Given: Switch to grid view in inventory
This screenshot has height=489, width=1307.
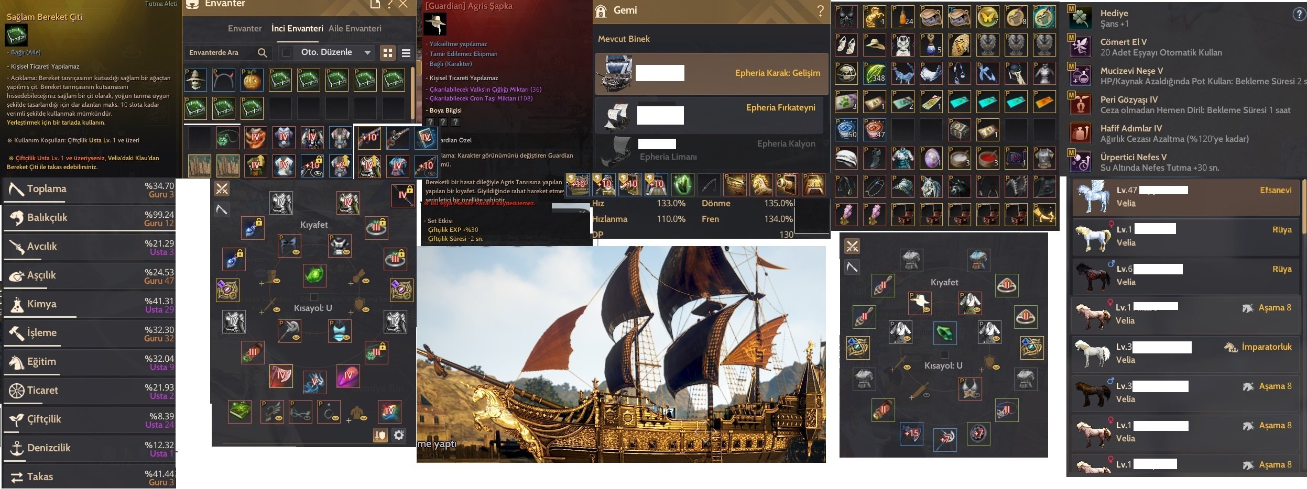Looking at the screenshot, I should (x=388, y=53).
